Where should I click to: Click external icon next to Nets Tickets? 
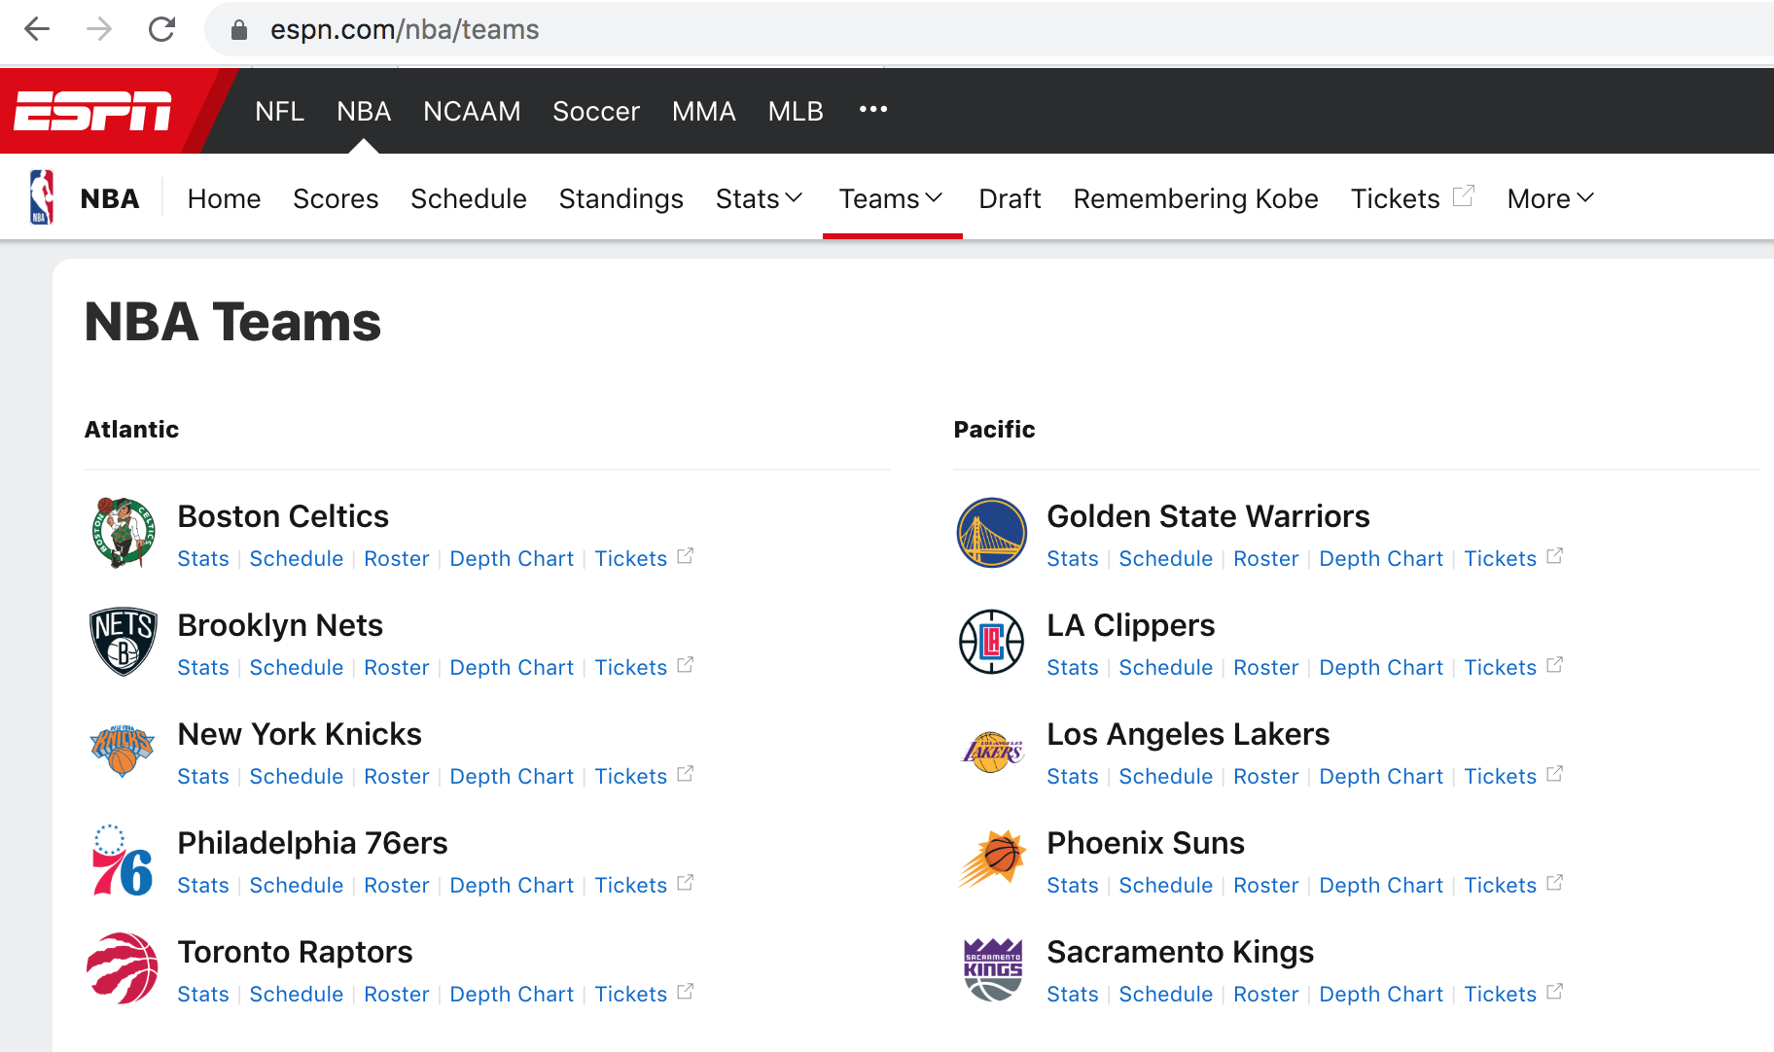(686, 665)
